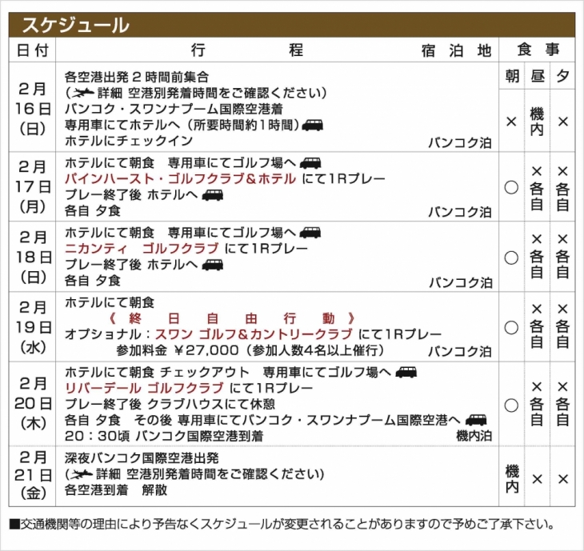
Task: Click 深夜バンコク国際空港出発 text
Action: [x=142, y=458]
